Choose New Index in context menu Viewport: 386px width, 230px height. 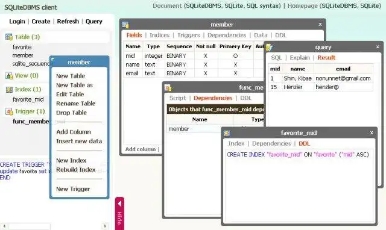71,161
